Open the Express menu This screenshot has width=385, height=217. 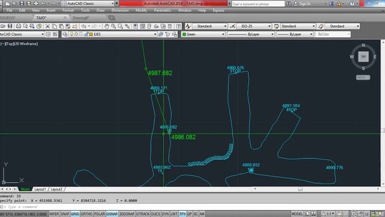(218, 10)
